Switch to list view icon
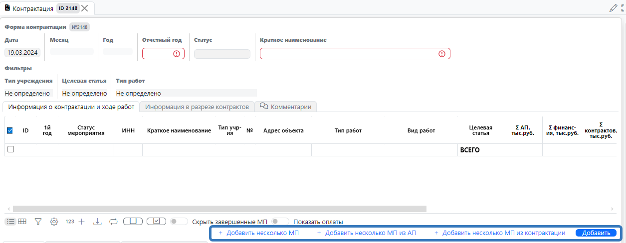 pos(10,222)
